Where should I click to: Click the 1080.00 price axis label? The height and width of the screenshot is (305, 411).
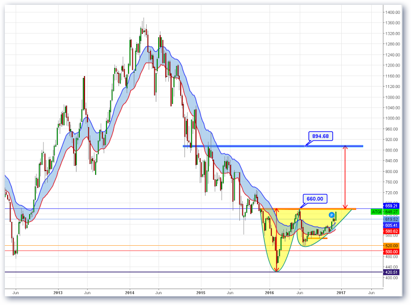[392, 98]
